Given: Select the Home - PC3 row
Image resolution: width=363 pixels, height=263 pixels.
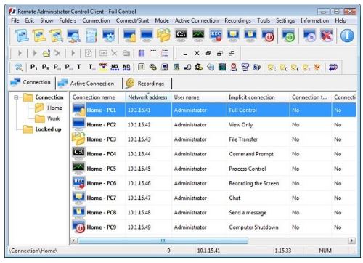Looking at the screenshot, I should [213, 139].
